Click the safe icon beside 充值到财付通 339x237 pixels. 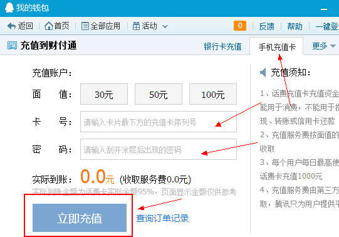12,45
